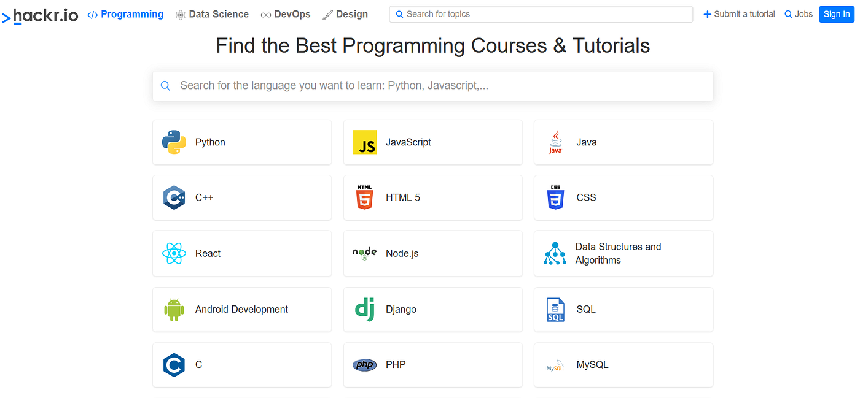Click the yellow JS JavaScript icon

(x=364, y=142)
